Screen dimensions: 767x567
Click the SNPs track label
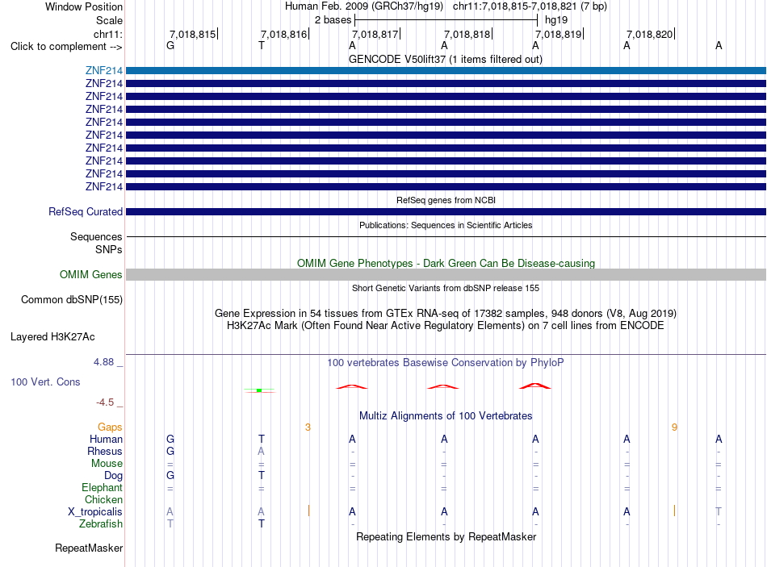point(109,249)
